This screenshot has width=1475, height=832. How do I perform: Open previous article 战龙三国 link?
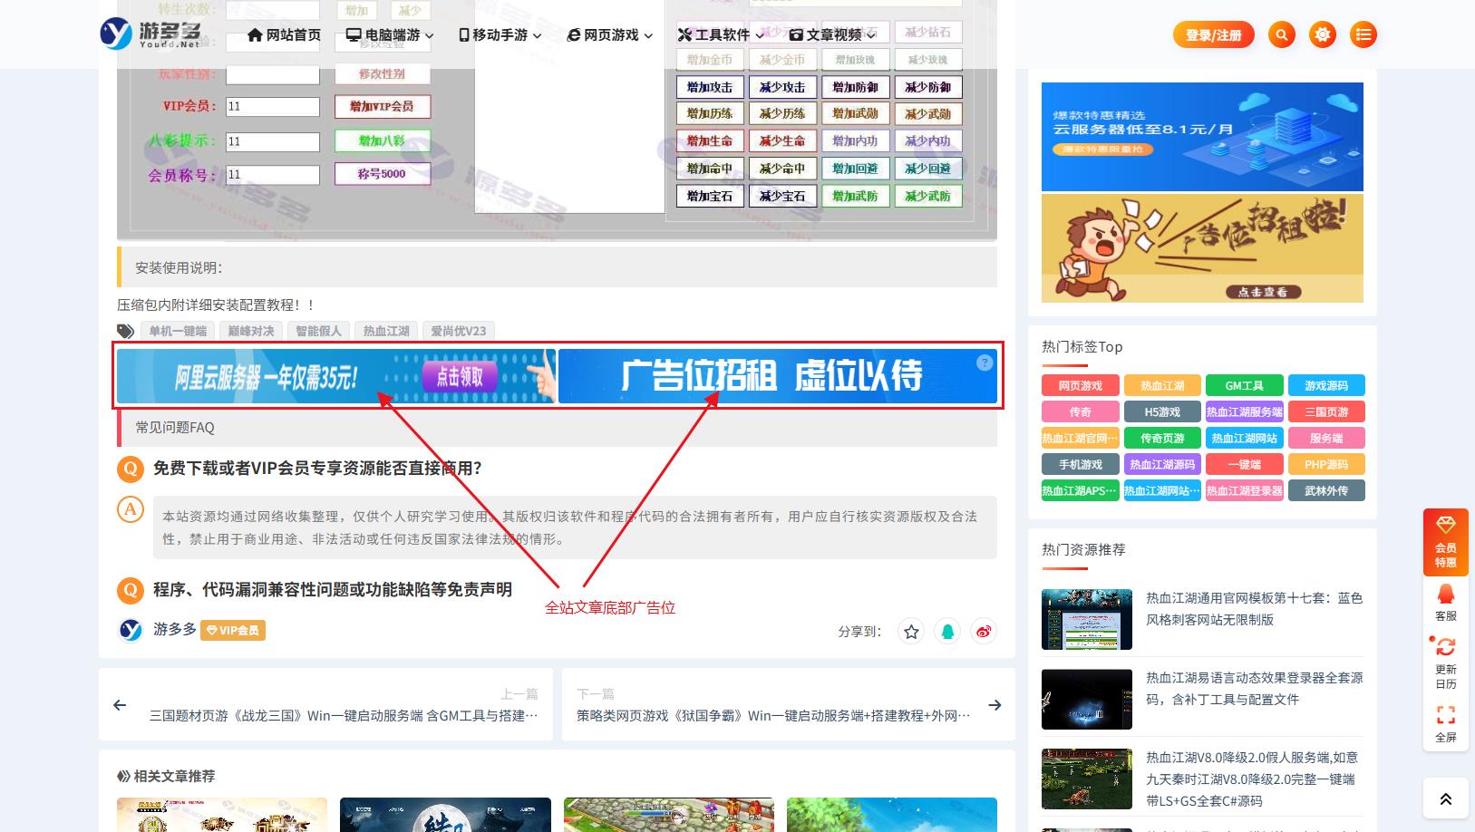(x=344, y=716)
